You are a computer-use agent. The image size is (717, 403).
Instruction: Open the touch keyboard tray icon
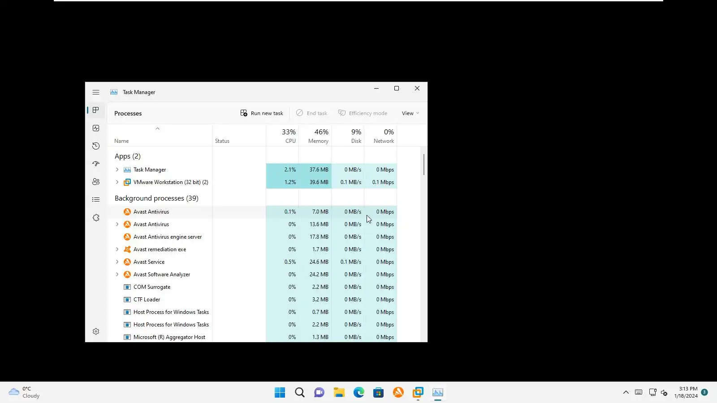click(x=639, y=393)
